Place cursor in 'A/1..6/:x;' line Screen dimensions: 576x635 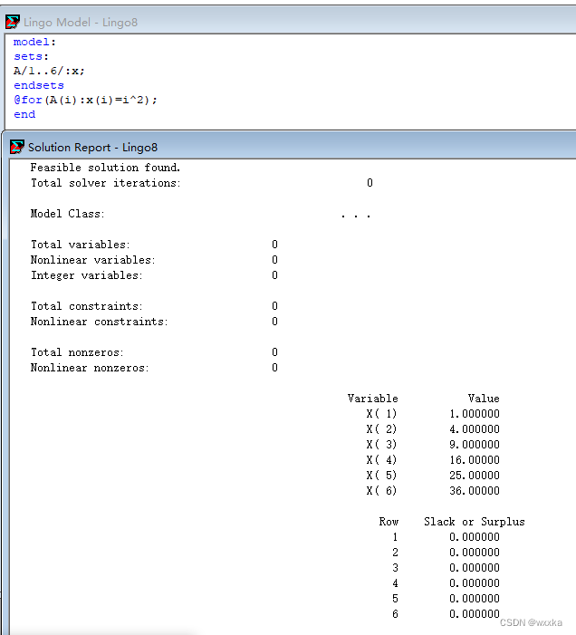(x=49, y=71)
